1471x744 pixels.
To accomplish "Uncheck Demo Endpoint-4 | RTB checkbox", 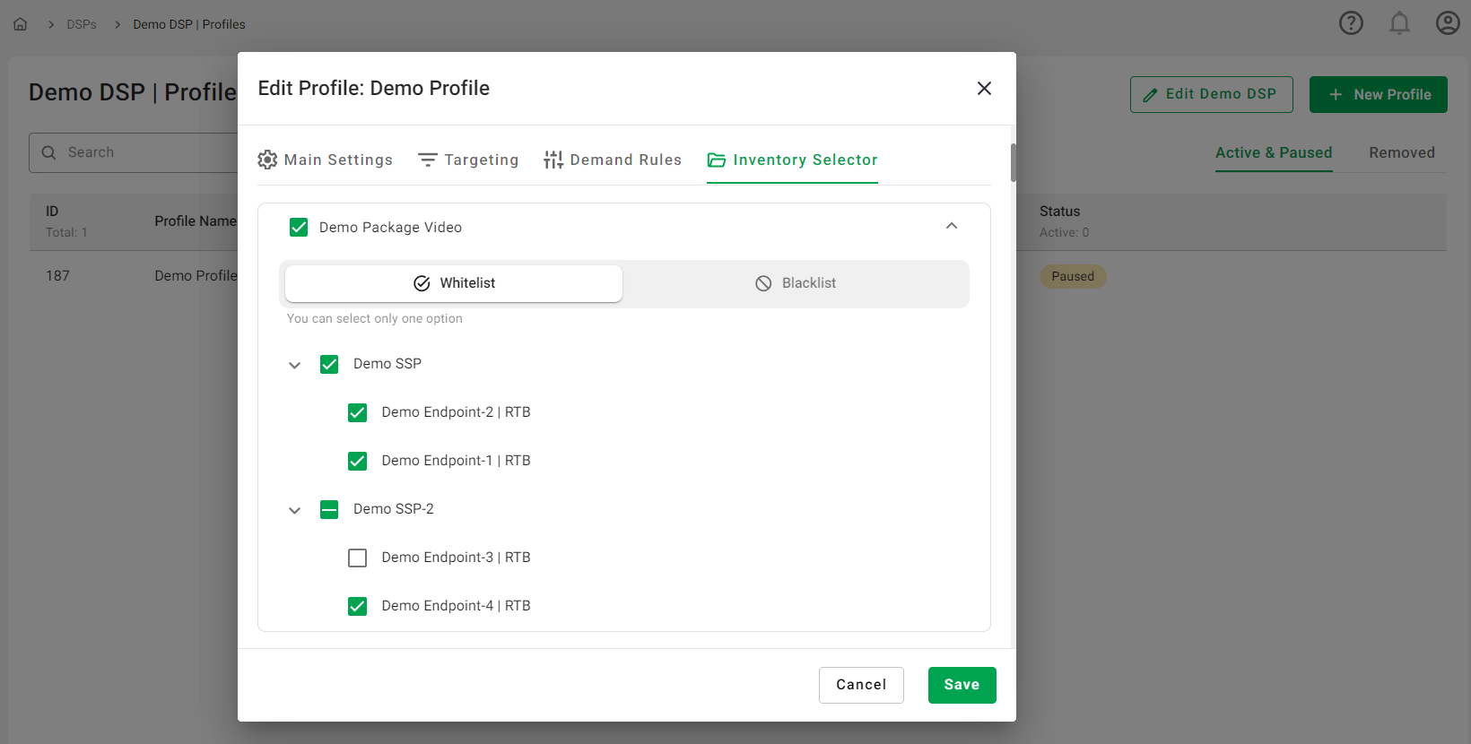I will 357,606.
